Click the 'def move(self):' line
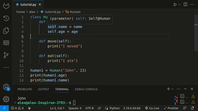Image resolution: width=198 pixels, height=111 pixels. 55,41
